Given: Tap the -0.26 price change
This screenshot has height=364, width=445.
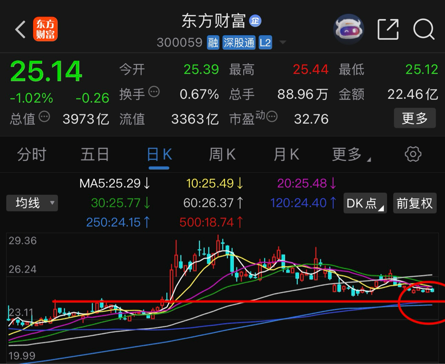Looking at the screenshot, I should (92, 98).
